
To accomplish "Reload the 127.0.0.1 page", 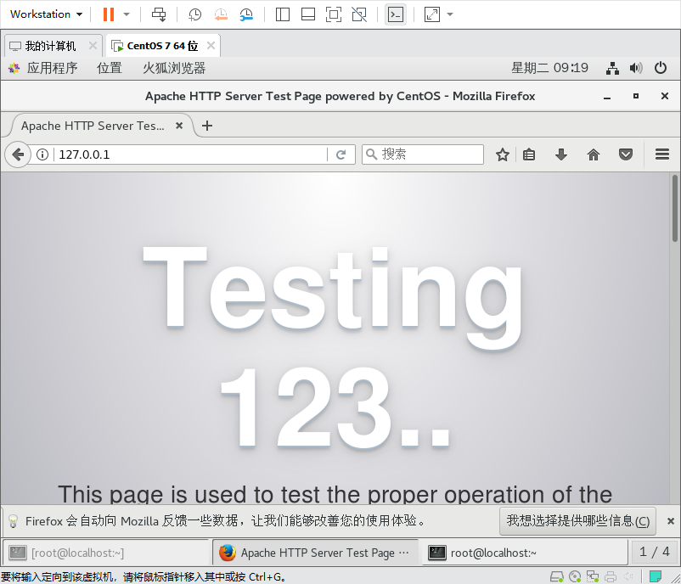I will 341,154.
